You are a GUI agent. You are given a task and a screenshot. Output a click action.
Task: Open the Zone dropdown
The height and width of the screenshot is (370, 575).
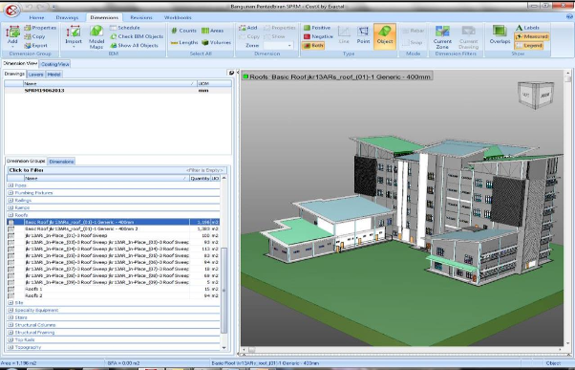pos(289,46)
